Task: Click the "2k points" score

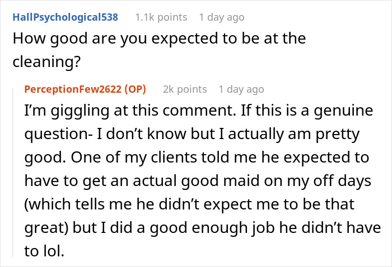Action: point(184,89)
